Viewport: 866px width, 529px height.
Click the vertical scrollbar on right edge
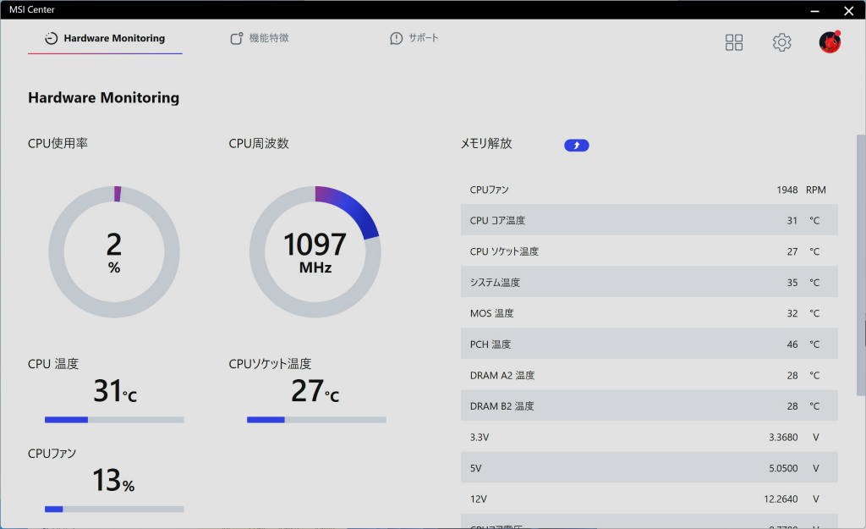coord(860,265)
